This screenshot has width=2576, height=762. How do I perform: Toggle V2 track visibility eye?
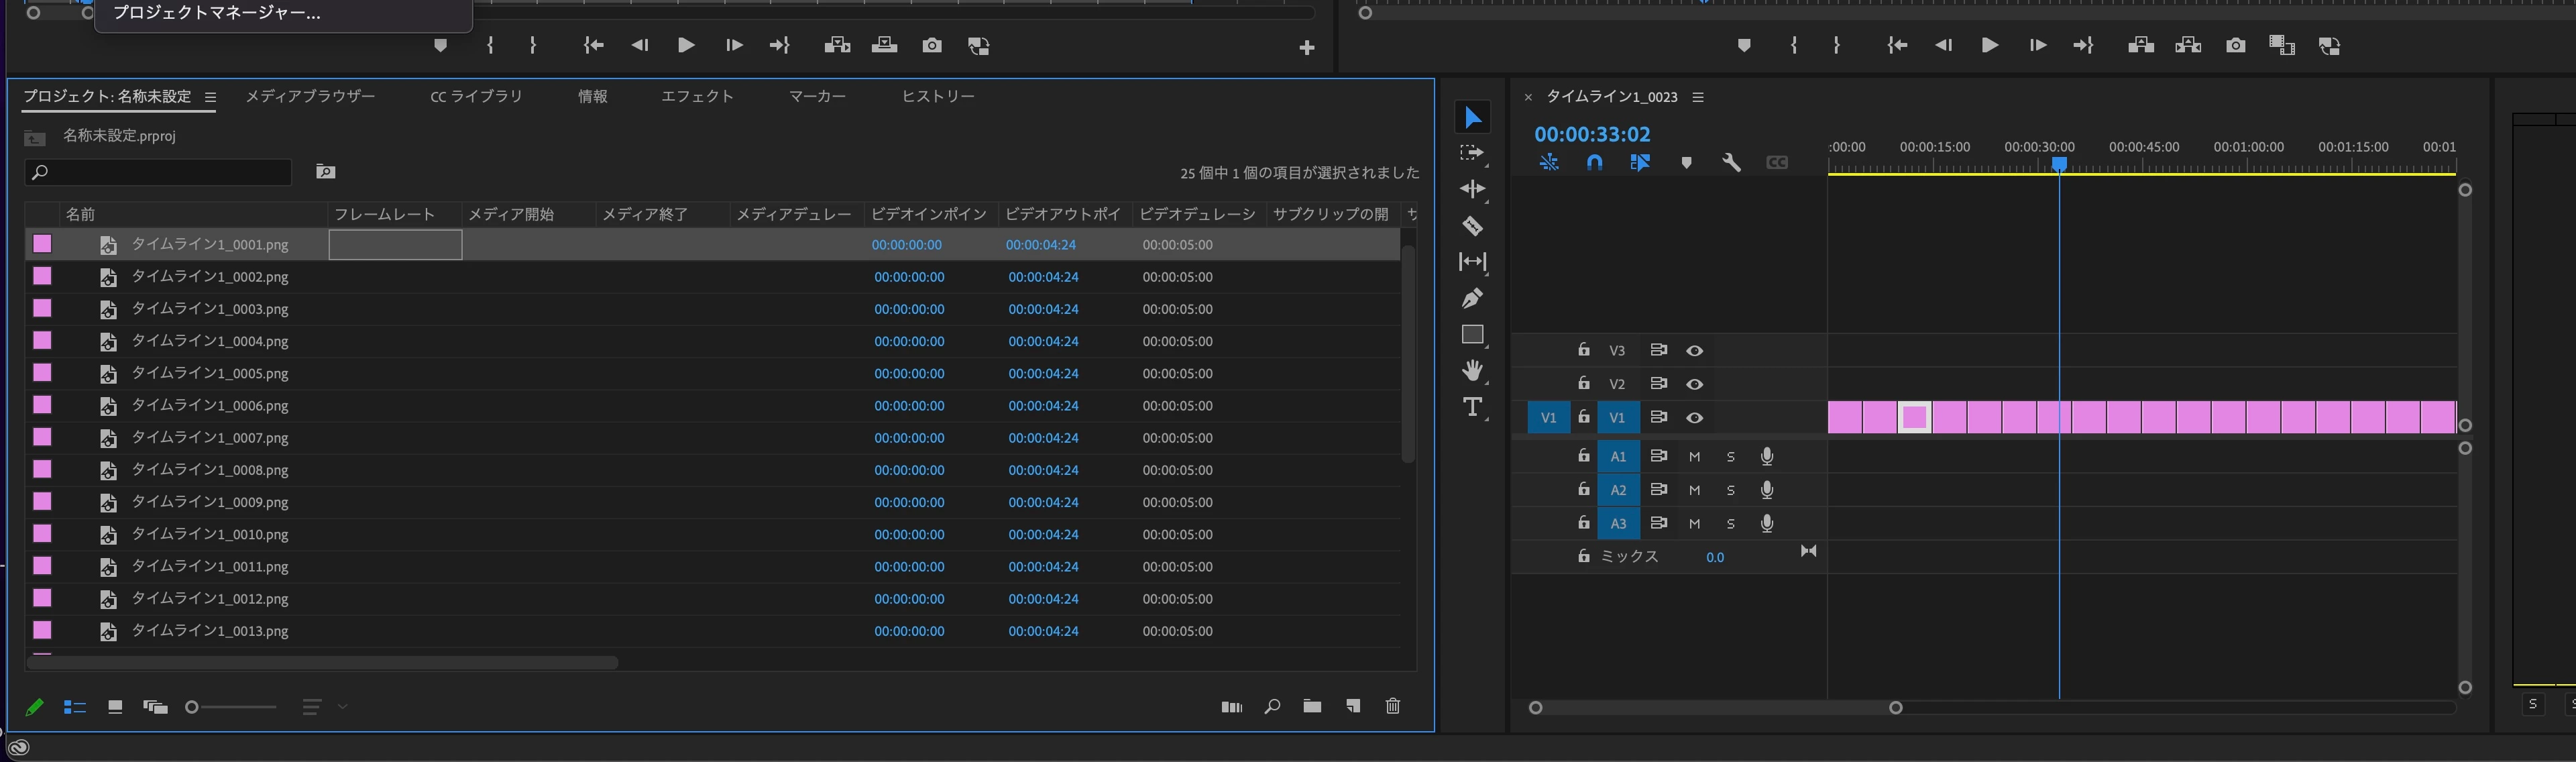click(1694, 384)
